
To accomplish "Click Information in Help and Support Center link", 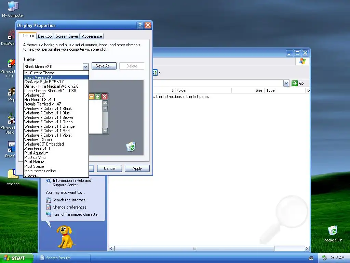I will [72, 183].
